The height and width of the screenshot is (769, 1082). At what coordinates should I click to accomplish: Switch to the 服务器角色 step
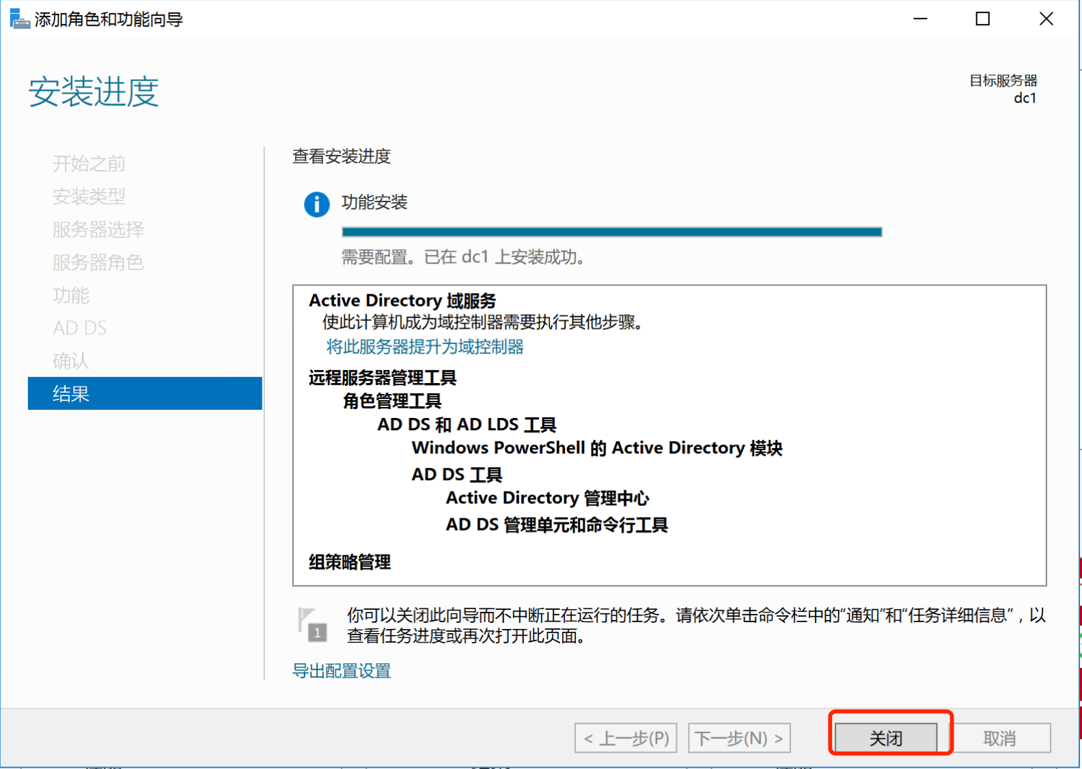tap(98, 262)
